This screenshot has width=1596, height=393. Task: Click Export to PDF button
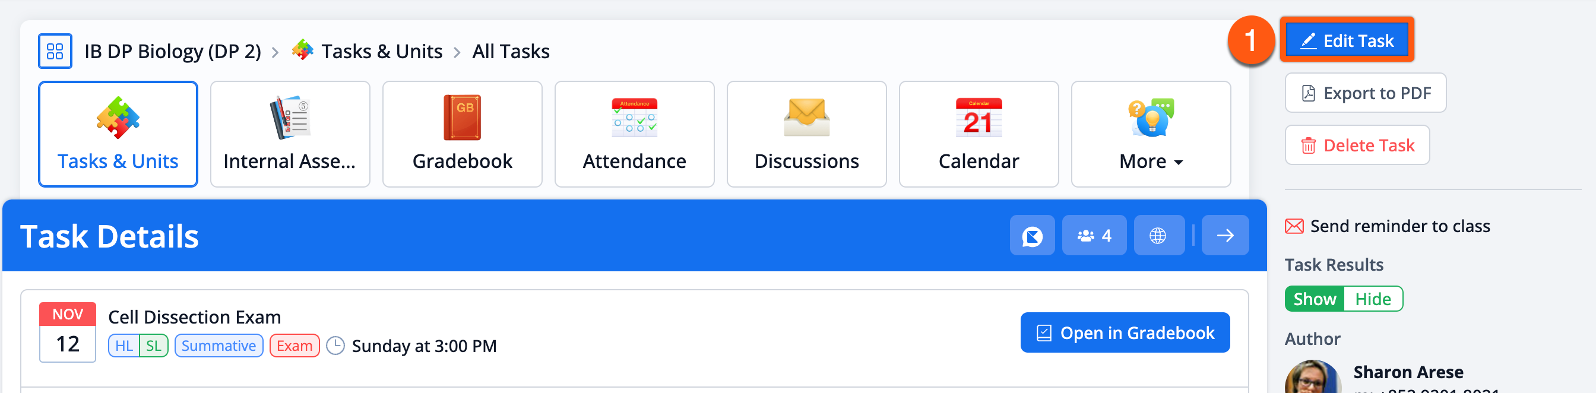pos(1366,93)
